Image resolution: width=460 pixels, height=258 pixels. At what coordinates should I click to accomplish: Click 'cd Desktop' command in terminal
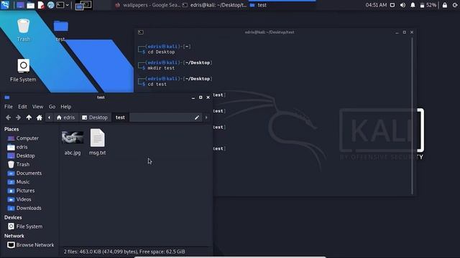[x=161, y=52]
